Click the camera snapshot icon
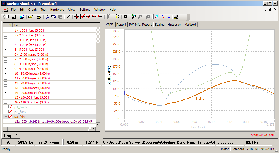 125,17
